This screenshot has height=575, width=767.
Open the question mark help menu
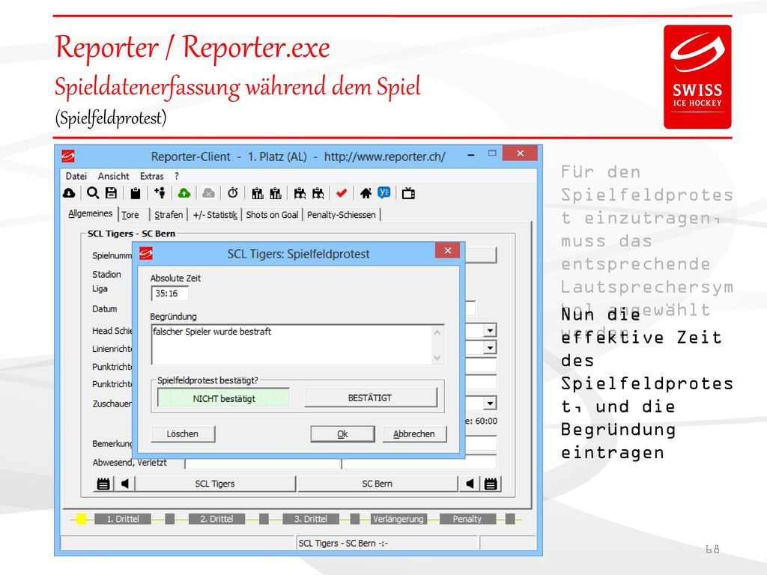click(177, 176)
